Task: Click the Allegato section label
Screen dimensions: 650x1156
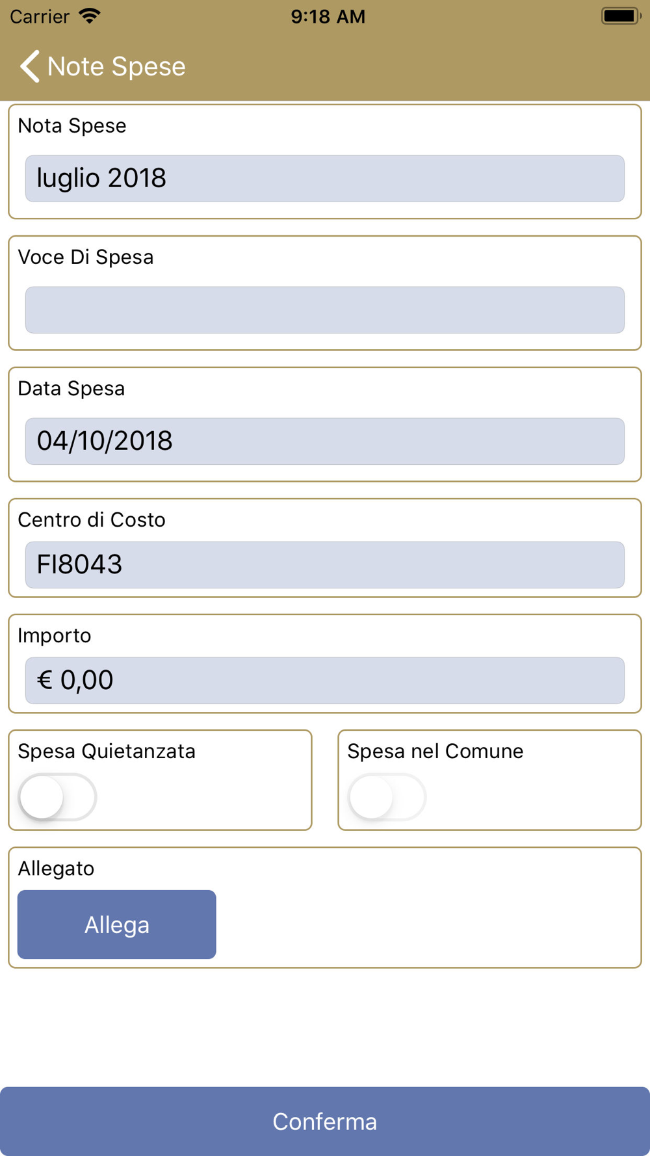Action: 56,869
